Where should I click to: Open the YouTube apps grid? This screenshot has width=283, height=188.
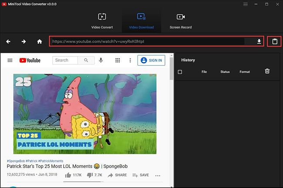point(118,60)
